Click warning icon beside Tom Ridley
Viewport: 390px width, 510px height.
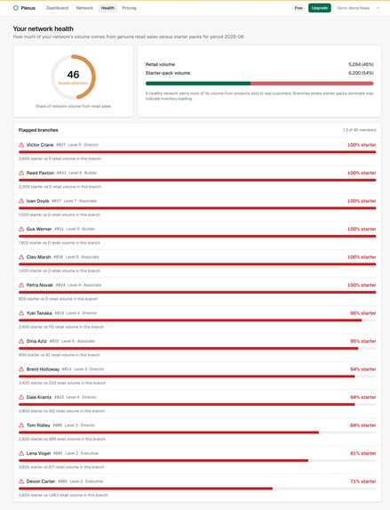(21, 425)
